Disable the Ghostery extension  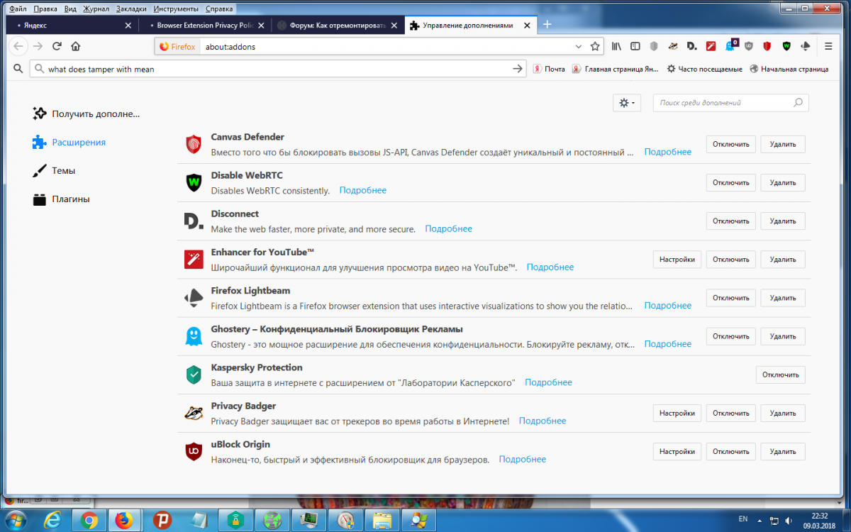pyautogui.click(x=731, y=336)
